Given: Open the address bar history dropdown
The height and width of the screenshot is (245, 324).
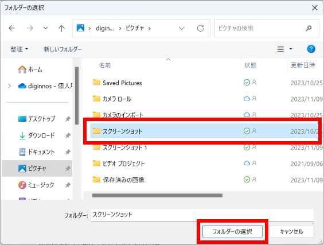Looking at the screenshot, I should 181,28.
